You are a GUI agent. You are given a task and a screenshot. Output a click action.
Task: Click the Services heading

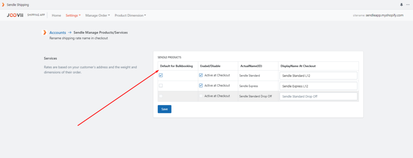[x=50, y=58]
